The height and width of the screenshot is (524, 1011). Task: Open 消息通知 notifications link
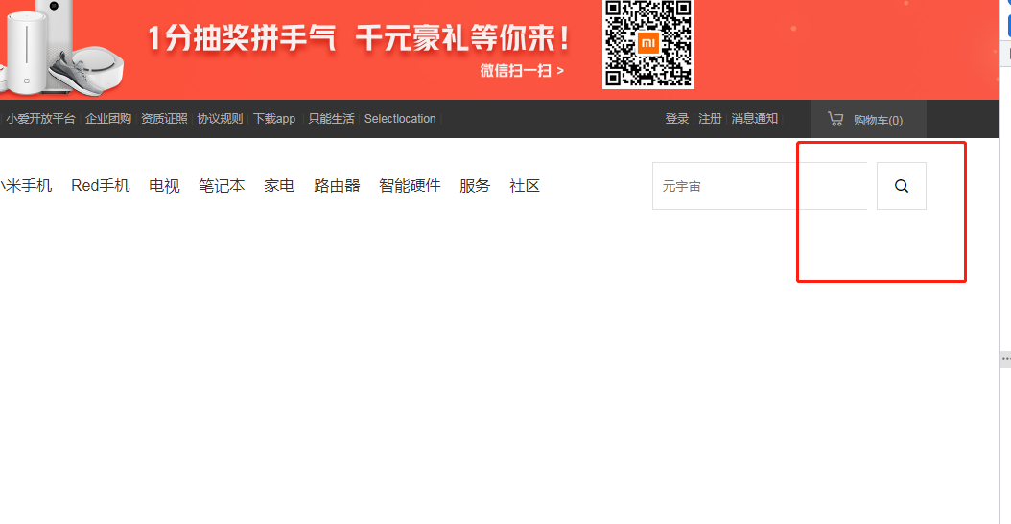click(x=754, y=119)
